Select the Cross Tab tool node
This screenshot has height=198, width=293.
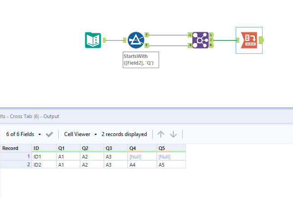(x=249, y=40)
